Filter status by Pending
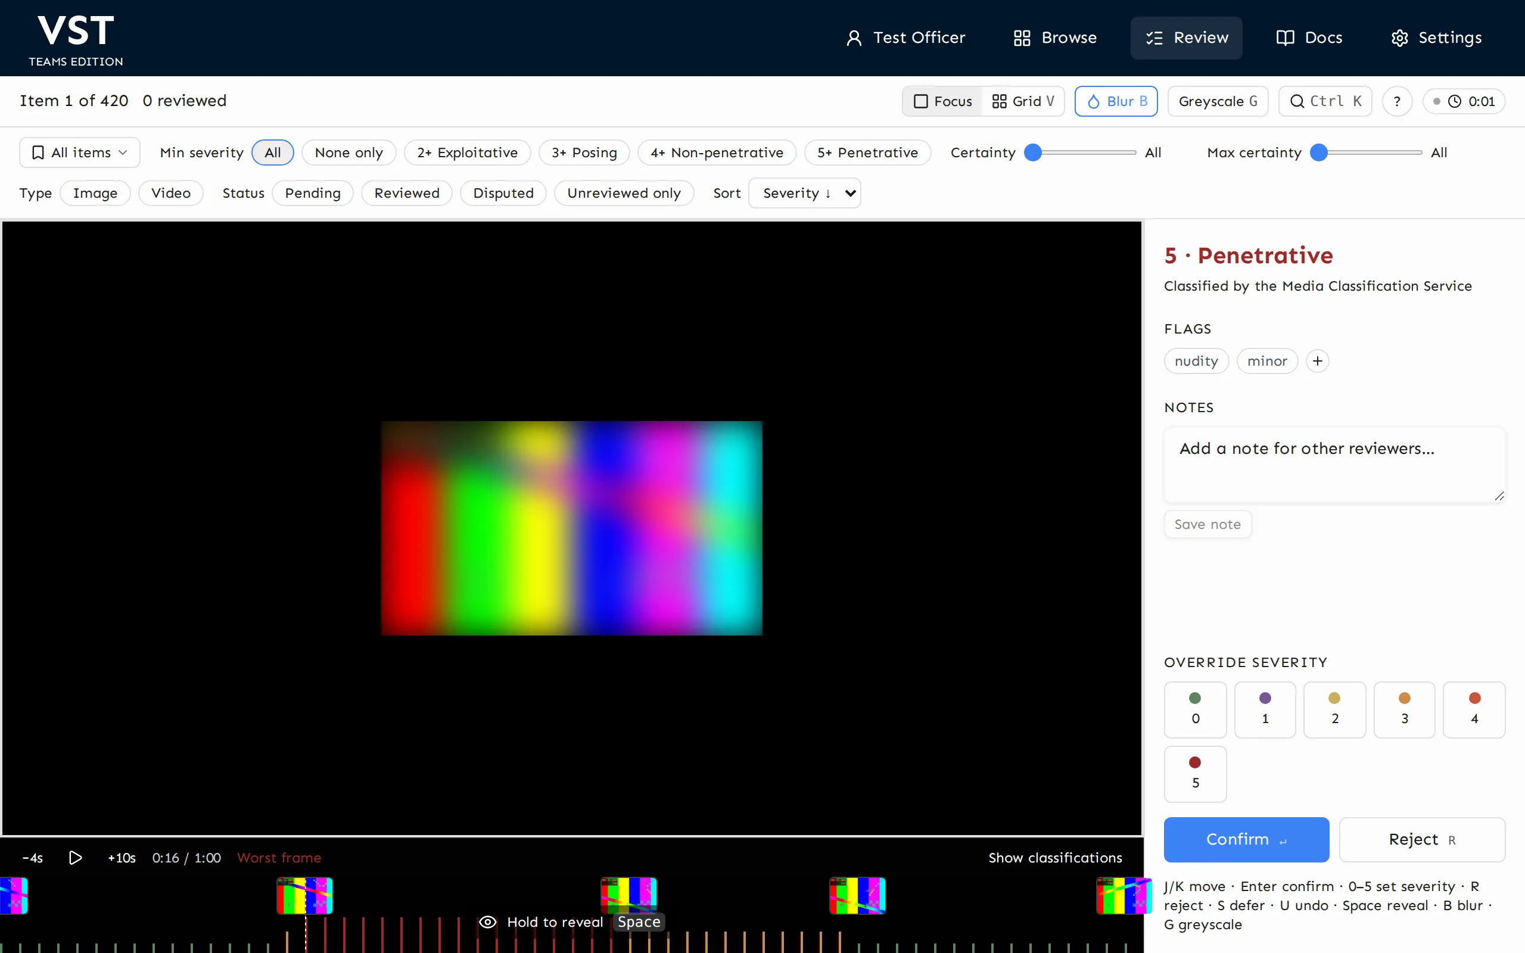 click(313, 193)
